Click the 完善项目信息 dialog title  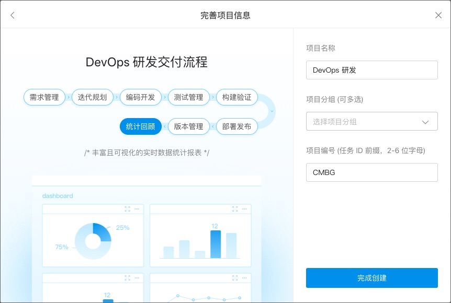(225, 15)
